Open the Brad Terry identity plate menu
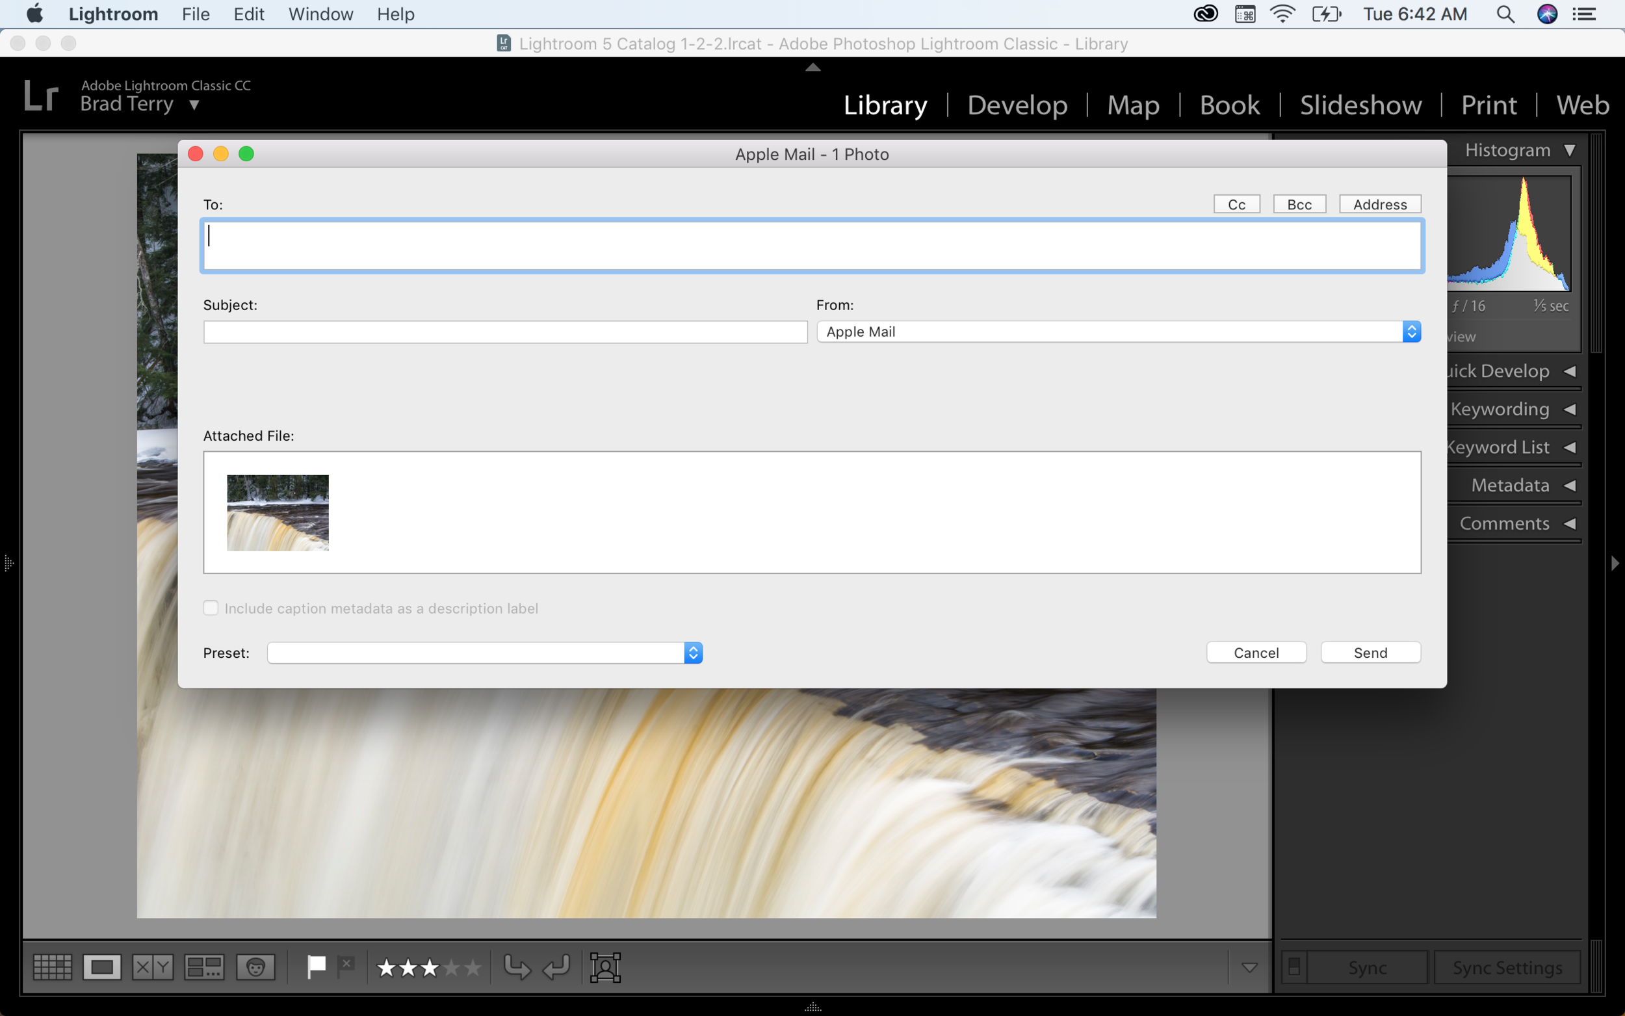 (x=194, y=105)
